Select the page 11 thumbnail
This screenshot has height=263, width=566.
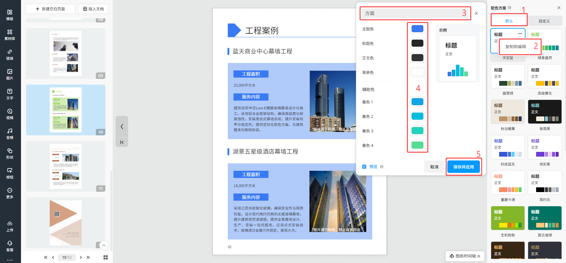coord(66,166)
